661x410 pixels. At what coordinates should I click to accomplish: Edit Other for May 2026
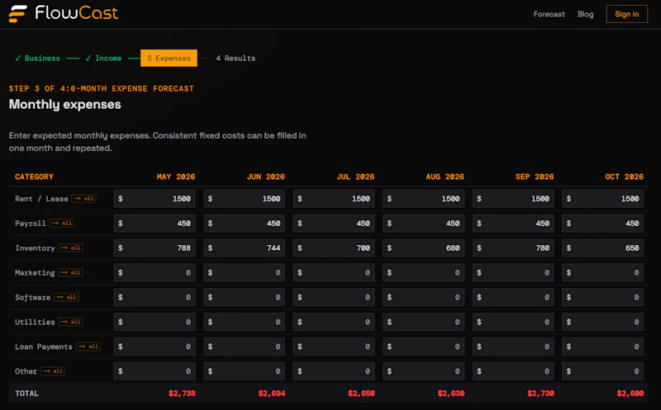point(155,371)
